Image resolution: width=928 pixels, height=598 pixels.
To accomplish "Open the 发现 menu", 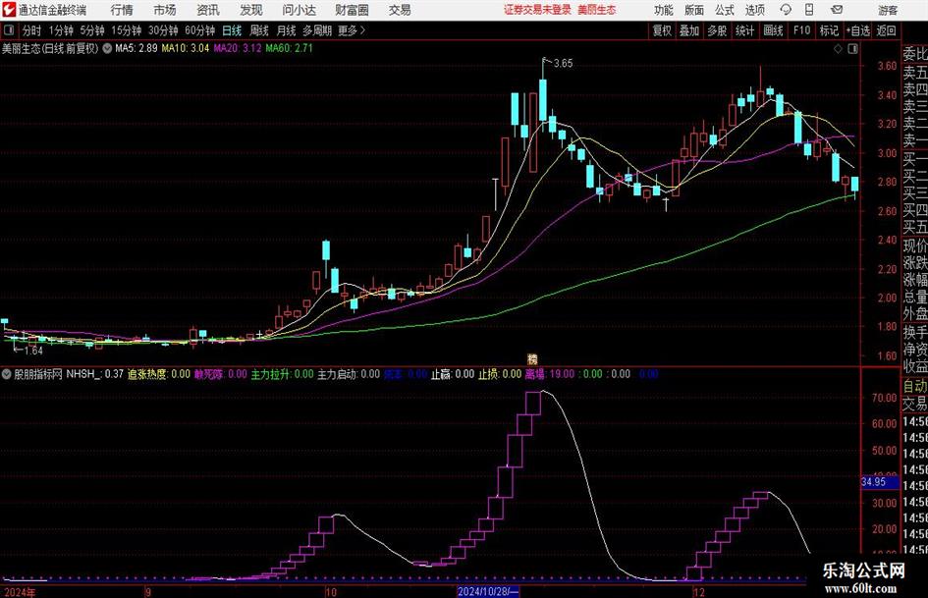I will tap(251, 10).
